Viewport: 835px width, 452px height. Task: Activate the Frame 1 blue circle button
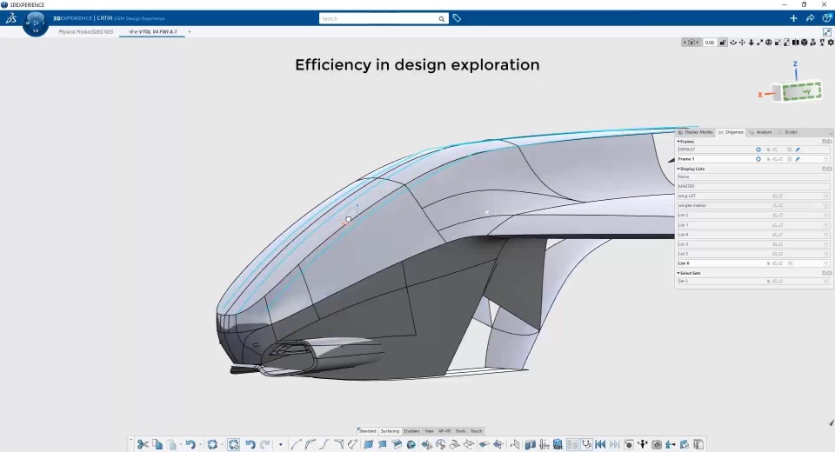click(758, 159)
